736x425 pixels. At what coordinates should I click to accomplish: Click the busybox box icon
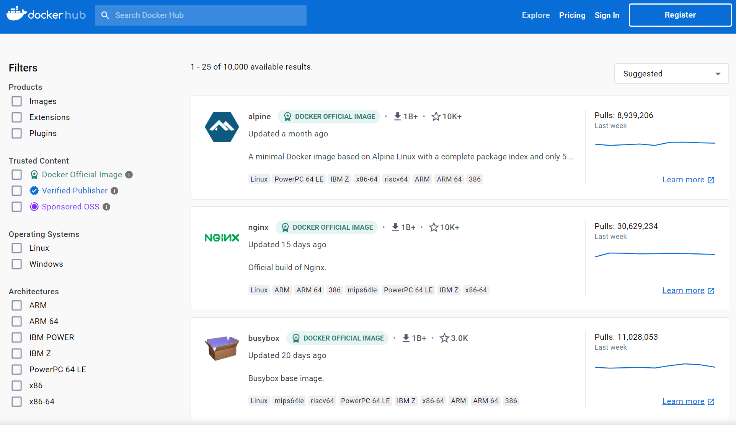(x=222, y=348)
